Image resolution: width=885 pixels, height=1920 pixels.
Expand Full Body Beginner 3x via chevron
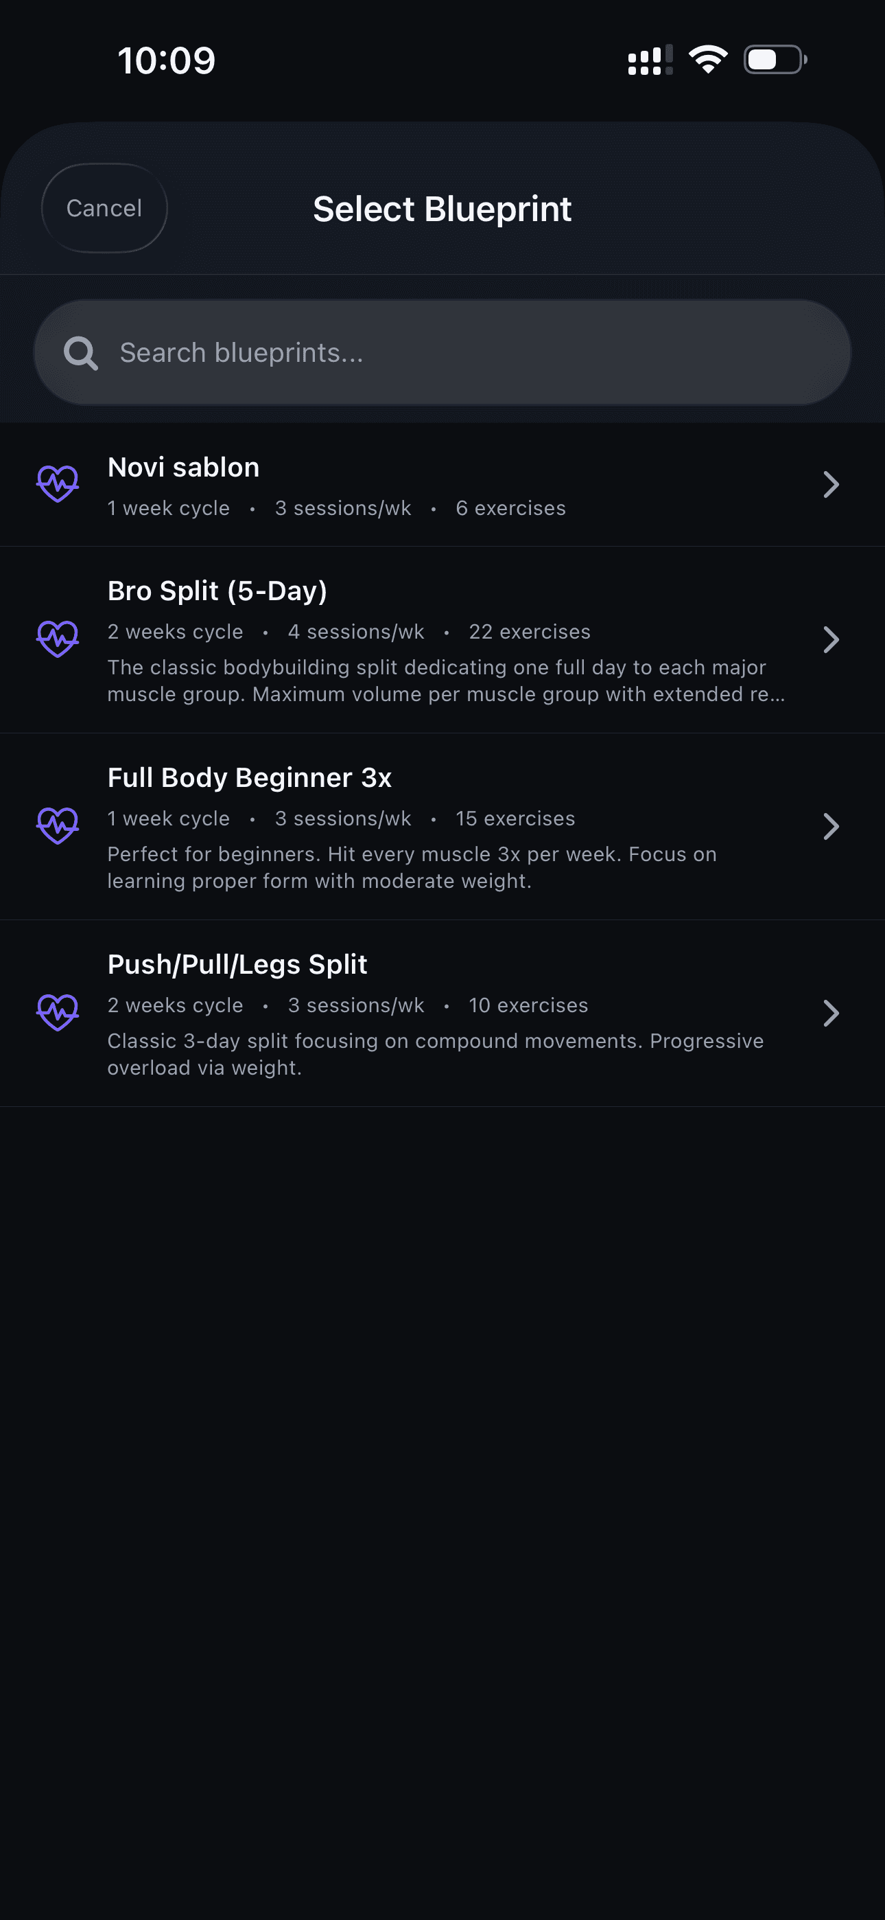point(831,826)
